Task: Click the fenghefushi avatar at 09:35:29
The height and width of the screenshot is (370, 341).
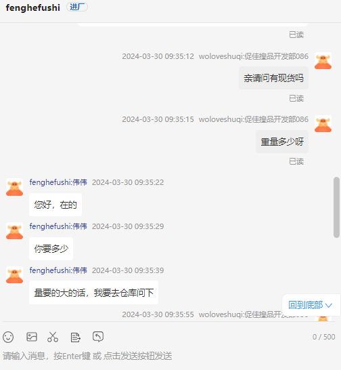Action: pyautogui.click(x=15, y=231)
